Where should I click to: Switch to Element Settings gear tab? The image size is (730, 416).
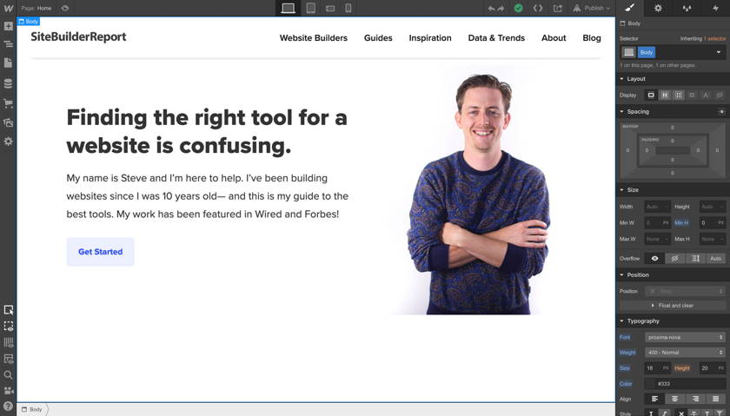pos(658,8)
